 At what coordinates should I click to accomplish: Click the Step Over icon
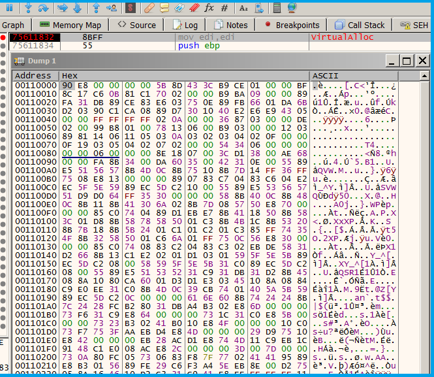click(x=43, y=8)
